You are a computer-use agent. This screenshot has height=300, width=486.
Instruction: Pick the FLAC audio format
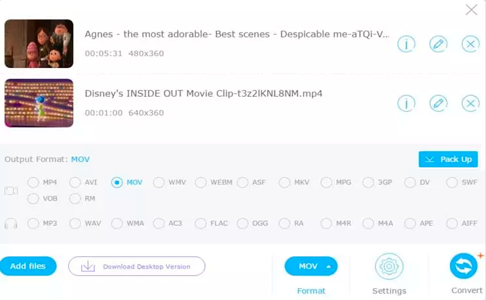point(201,224)
